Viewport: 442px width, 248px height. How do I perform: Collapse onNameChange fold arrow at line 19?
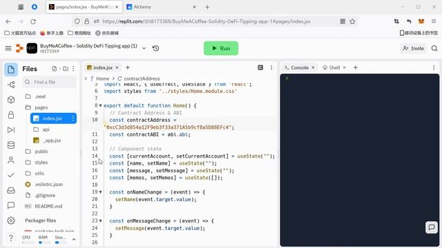pyautogui.click(x=100, y=192)
